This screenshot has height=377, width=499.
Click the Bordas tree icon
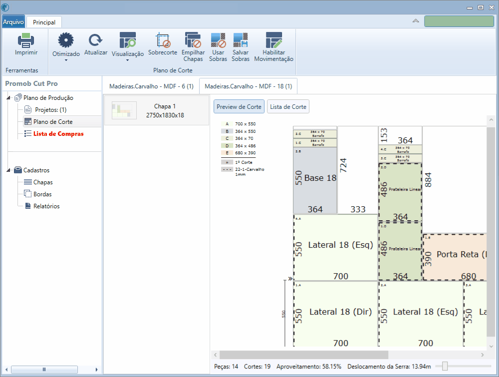point(28,194)
